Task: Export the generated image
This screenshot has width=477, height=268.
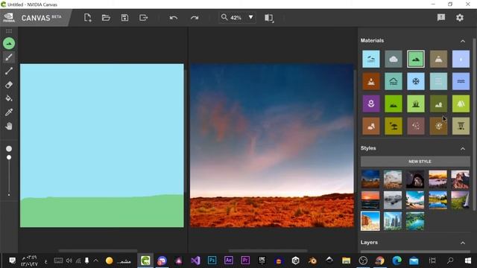Action: click(143, 18)
